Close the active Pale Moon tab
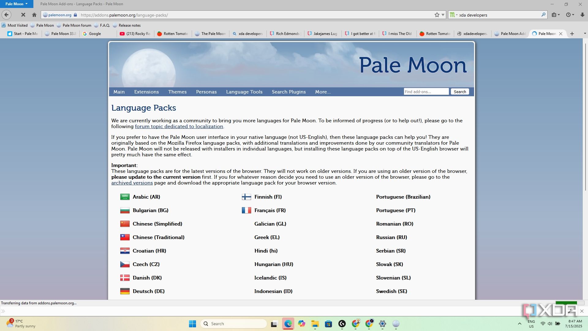 coord(561,34)
